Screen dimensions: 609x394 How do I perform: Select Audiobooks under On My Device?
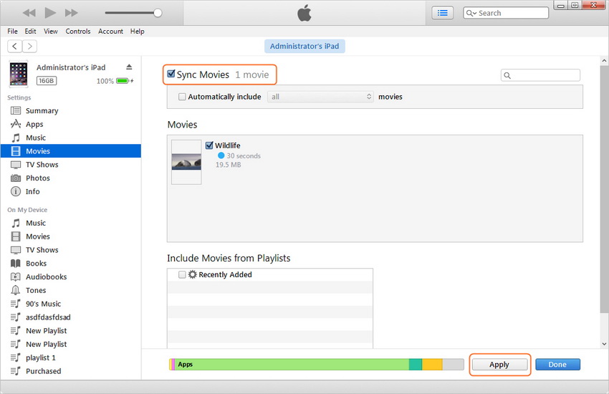[x=46, y=277]
